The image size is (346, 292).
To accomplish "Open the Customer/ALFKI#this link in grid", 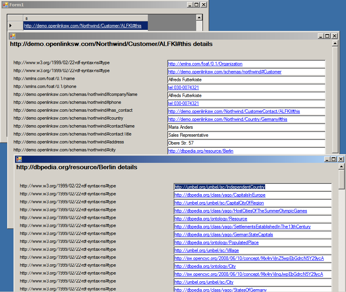I will click(83, 26).
